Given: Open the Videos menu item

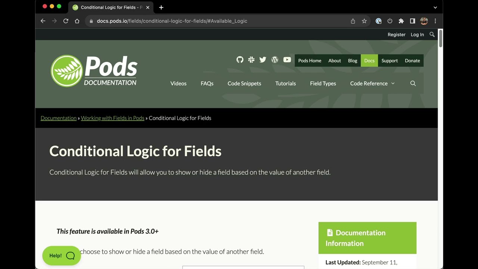Looking at the screenshot, I should [x=179, y=83].
